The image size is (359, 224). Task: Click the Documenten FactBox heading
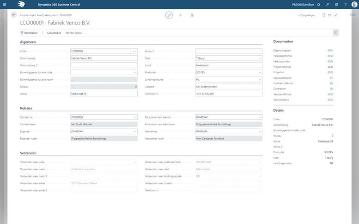coord(283,41)
